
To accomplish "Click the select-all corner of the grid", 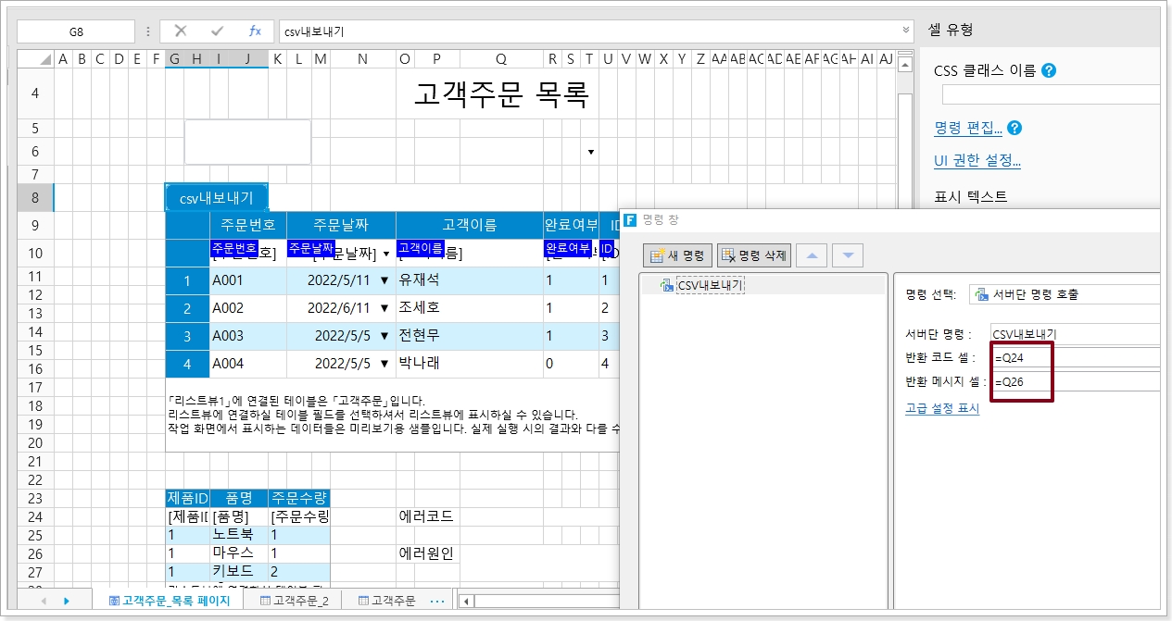I will point(35,59).
